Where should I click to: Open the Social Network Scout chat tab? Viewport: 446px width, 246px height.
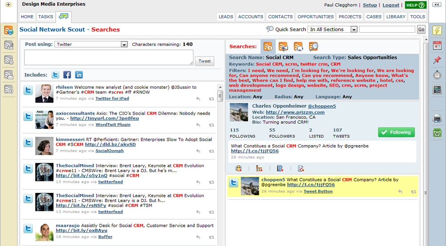[63, 16]
